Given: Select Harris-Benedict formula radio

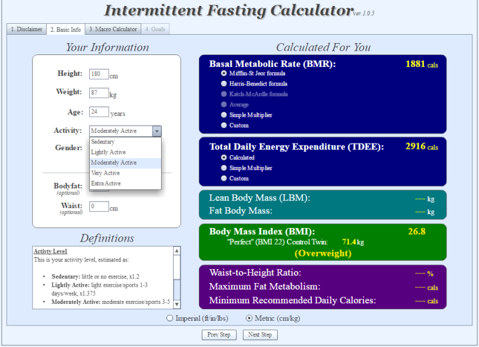Looking at the screenshot, I should coord(224,84).
